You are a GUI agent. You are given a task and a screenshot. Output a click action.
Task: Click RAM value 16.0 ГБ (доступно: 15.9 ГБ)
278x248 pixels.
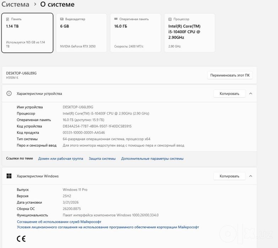83,120
